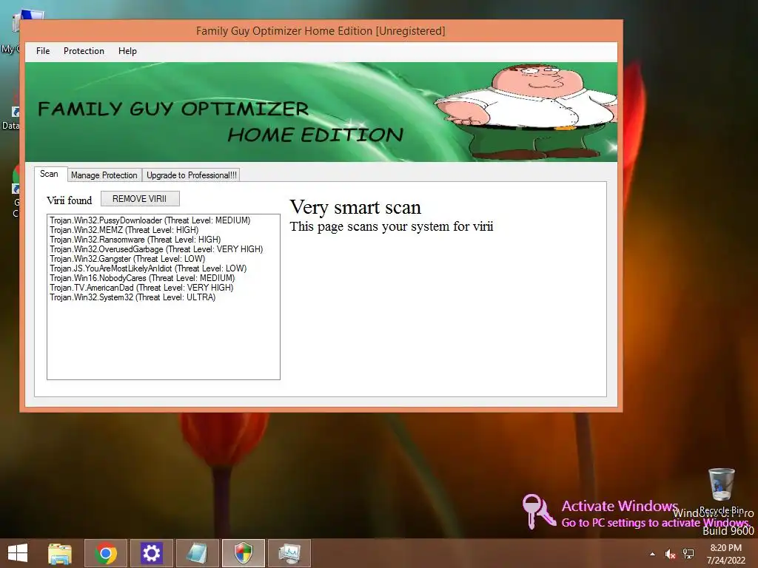Open the Protection menu
The image size is (758, 568).
click(x=84, y=51)
